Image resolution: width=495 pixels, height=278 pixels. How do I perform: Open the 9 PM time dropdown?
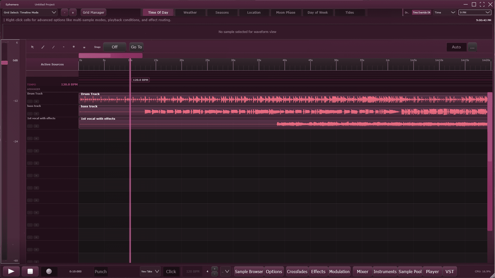(475, 12)
